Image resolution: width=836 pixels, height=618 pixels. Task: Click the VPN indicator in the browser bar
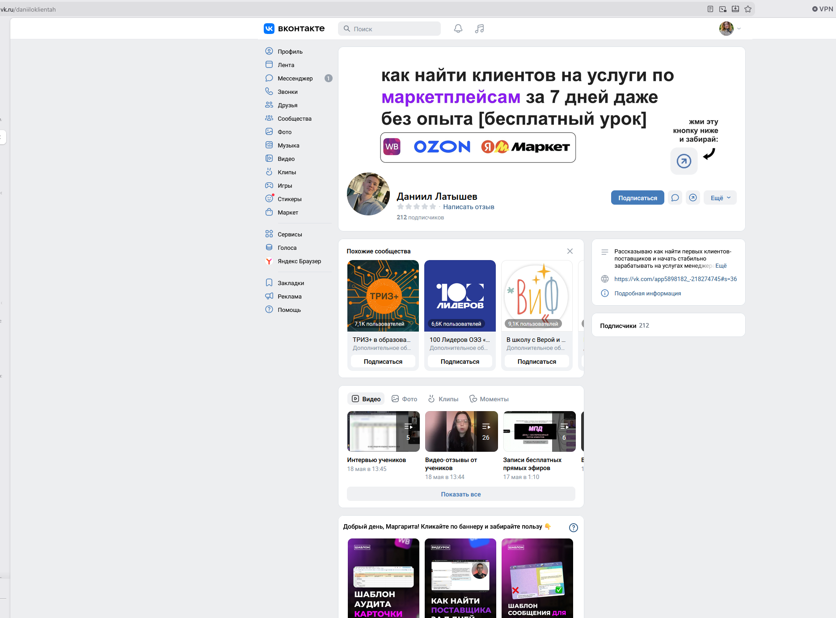(x=823, y=9)
